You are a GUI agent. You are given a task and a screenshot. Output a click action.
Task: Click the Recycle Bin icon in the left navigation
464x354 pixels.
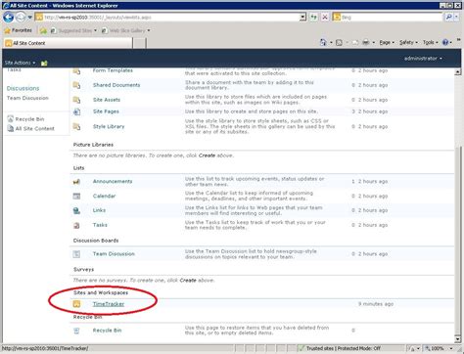pyautogui.click(x=11, y=119)
